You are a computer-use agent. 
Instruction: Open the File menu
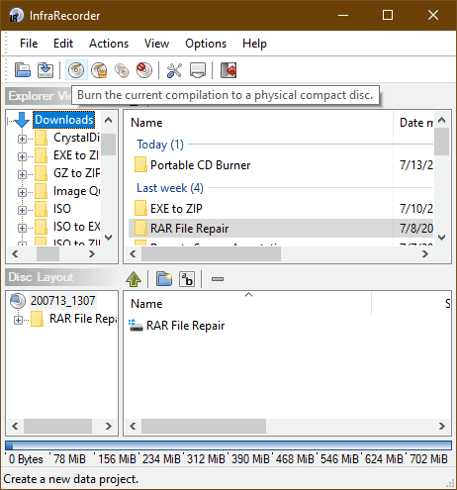29,44
